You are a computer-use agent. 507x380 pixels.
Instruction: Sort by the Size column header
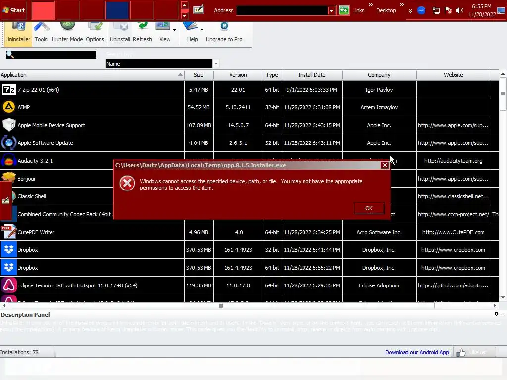tap(199, 75)
